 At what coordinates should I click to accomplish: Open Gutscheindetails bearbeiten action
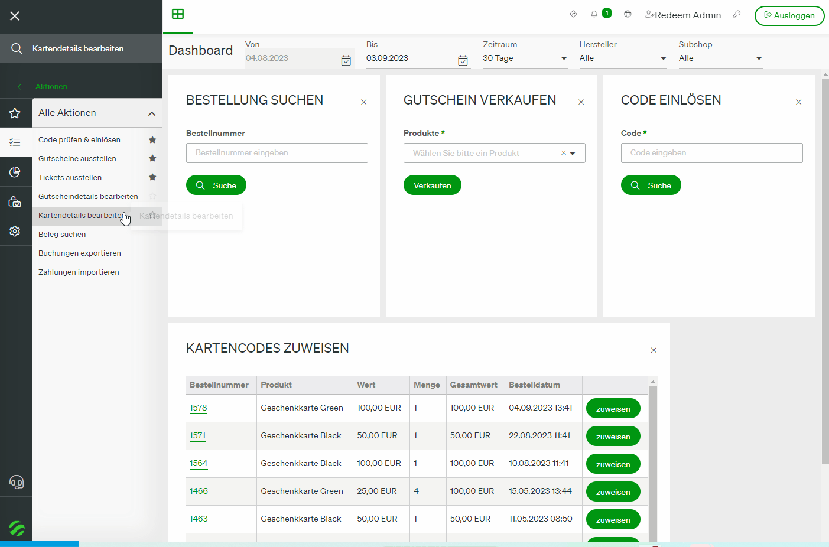pos(88,196)
